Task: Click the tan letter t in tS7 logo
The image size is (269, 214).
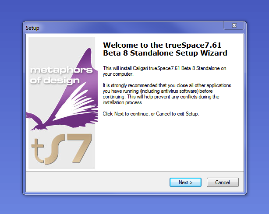Action: [38, 151]
